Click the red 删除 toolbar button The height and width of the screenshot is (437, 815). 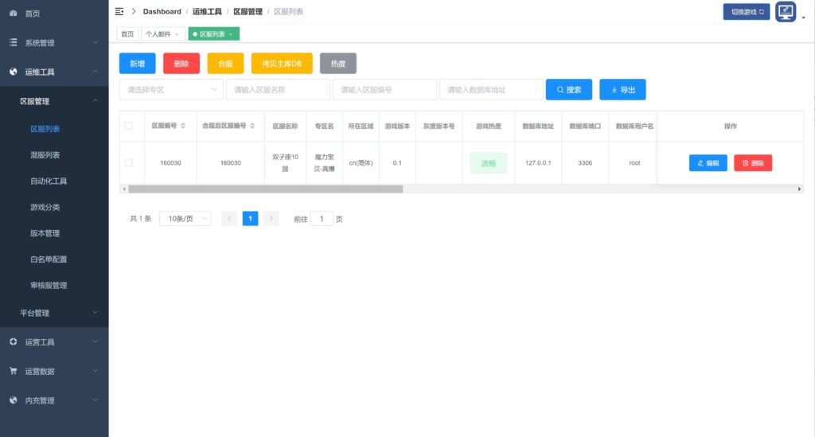181,64
